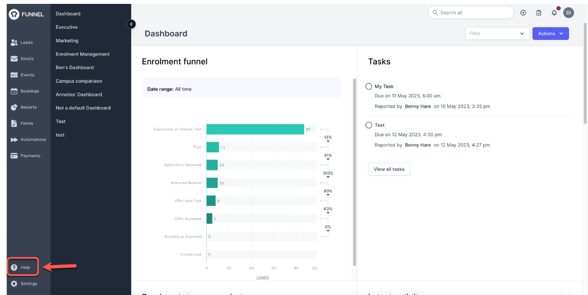Screen dimensions: 588x295
Task: Open the Actions dropdown menu
Action: tap(551, 33)
